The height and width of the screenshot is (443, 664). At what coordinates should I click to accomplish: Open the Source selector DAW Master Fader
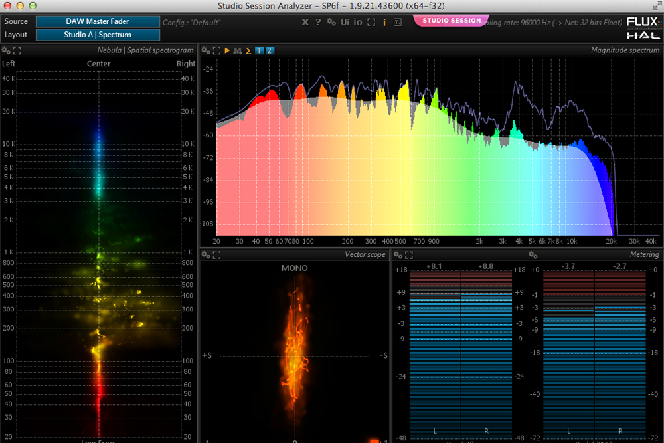pos(98,22)
